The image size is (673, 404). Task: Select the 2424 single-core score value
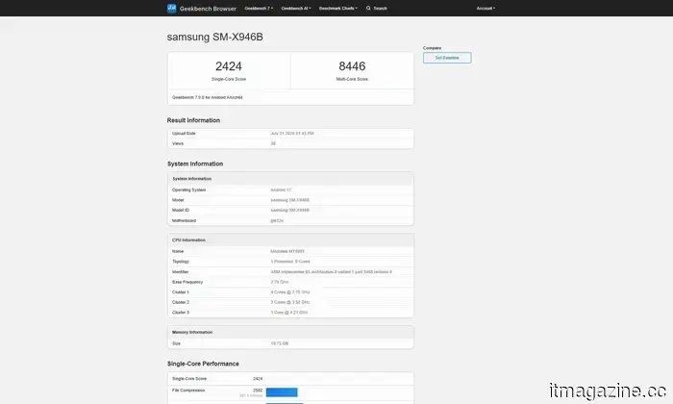coord(229,66)
